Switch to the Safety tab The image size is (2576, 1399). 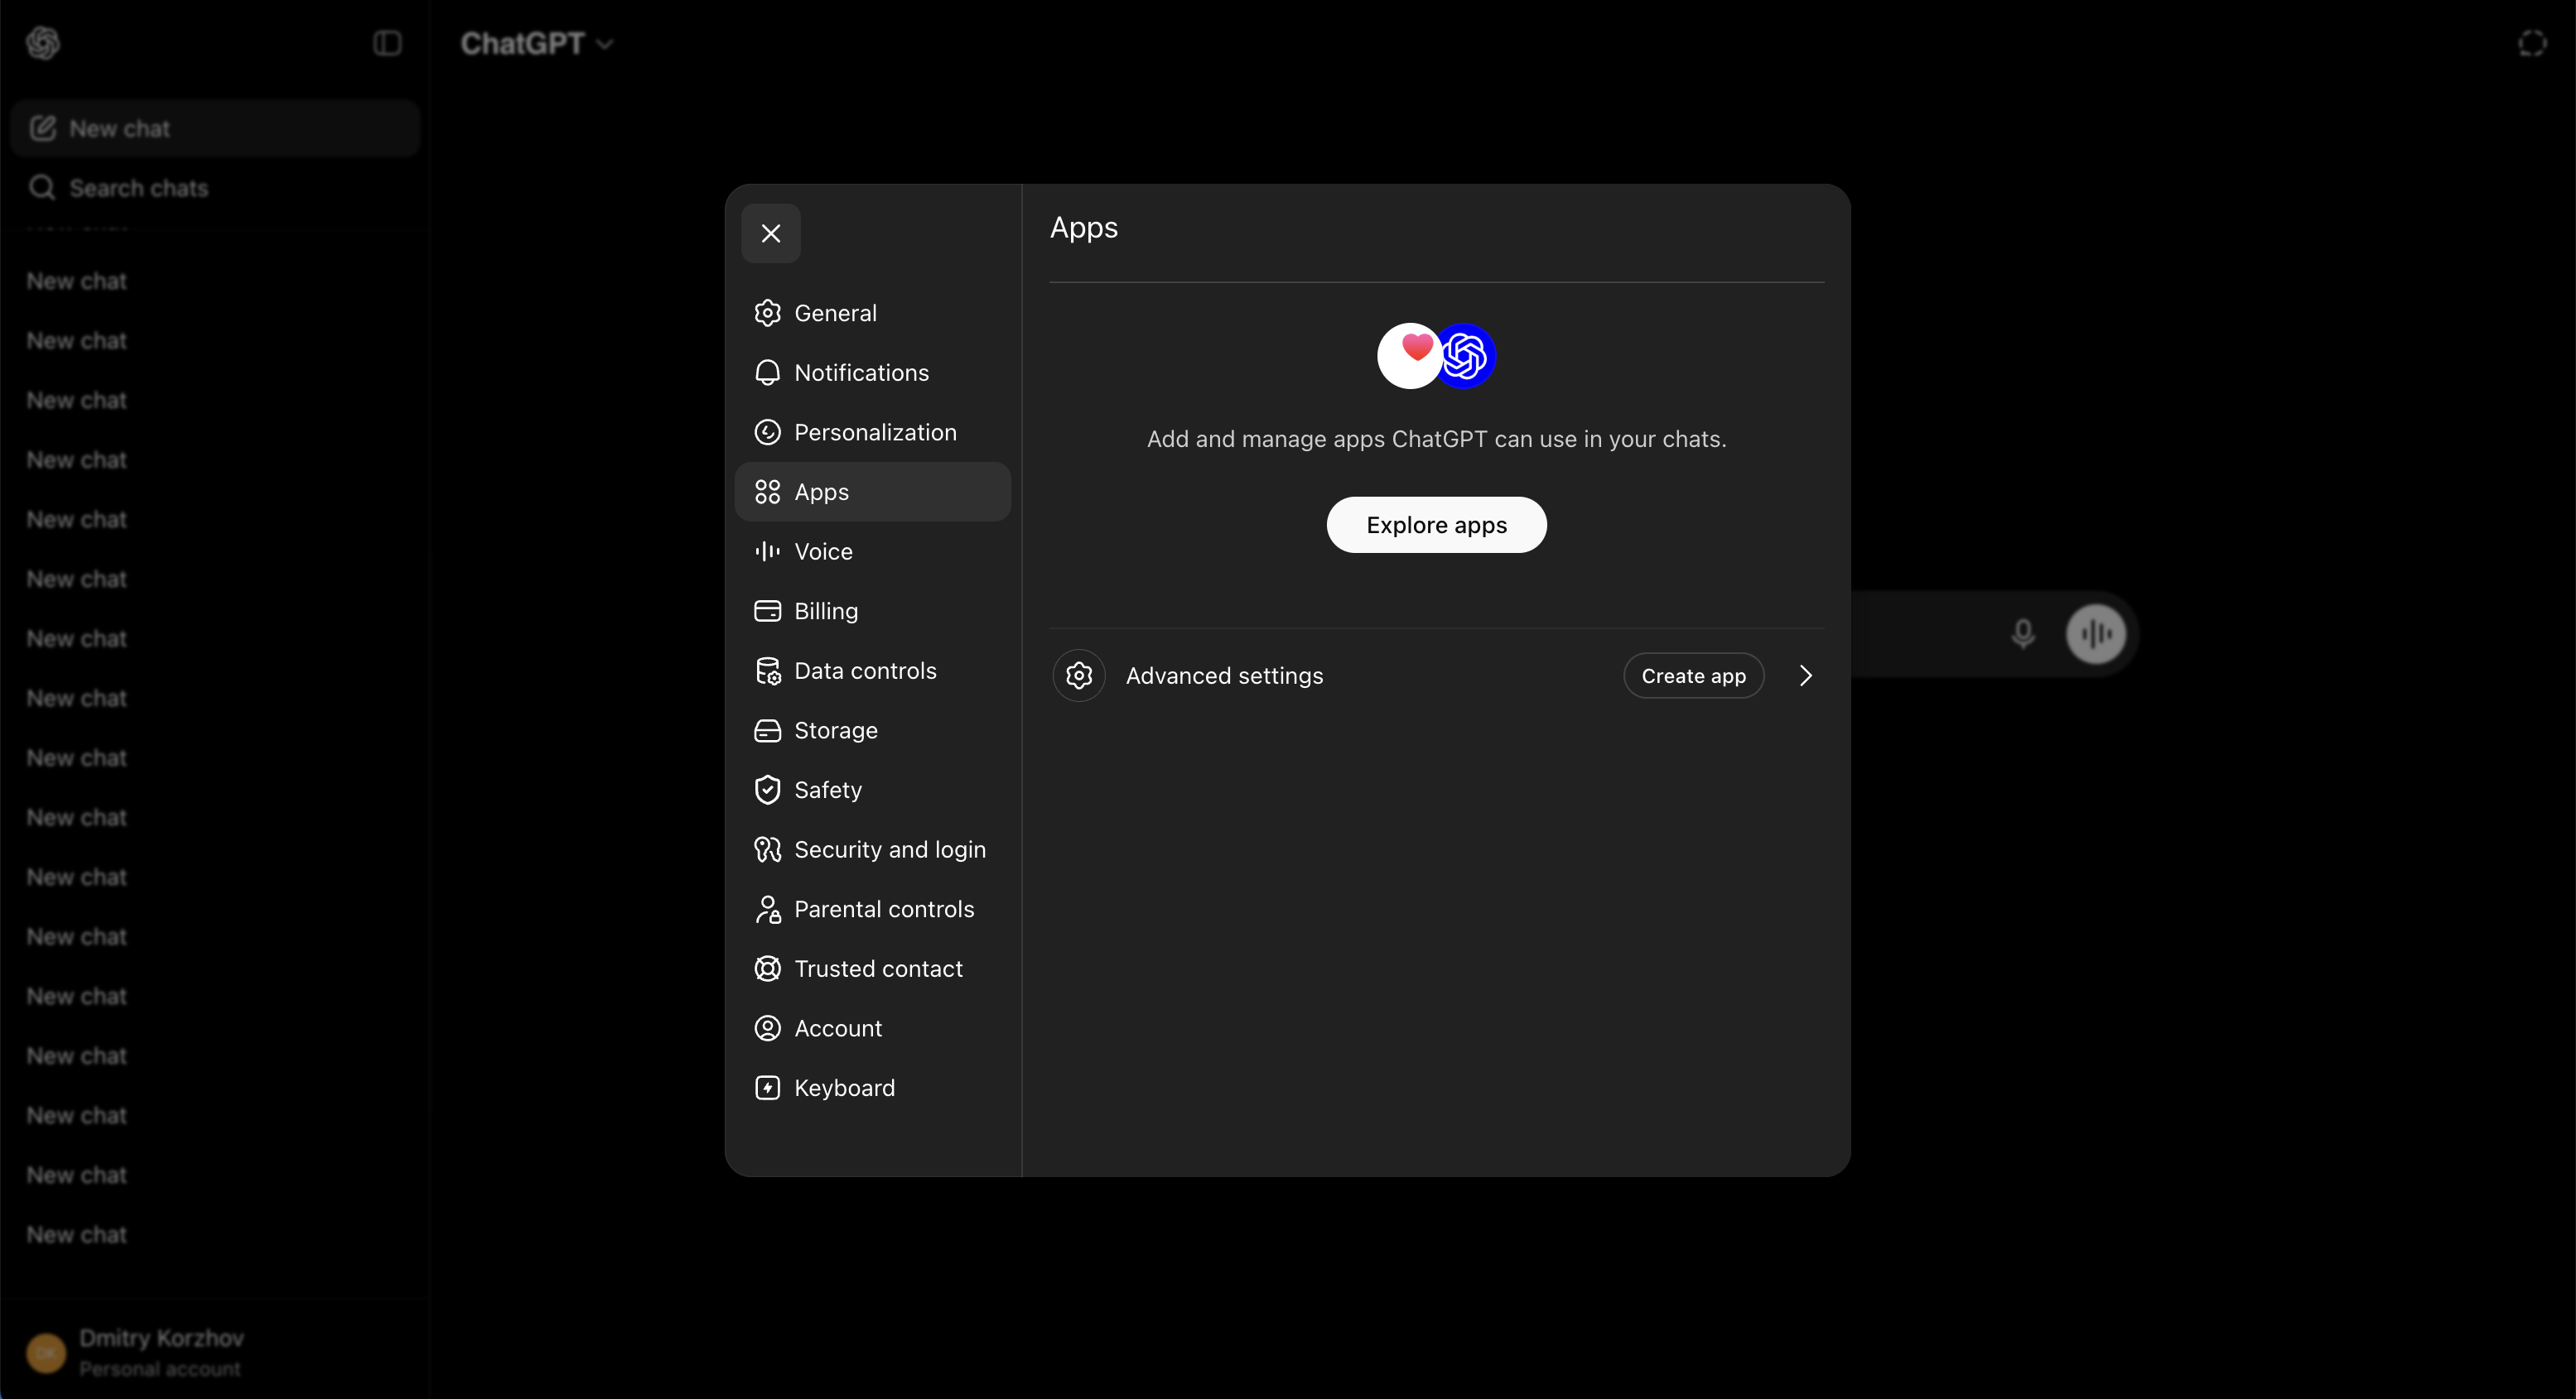coord(872,790)
